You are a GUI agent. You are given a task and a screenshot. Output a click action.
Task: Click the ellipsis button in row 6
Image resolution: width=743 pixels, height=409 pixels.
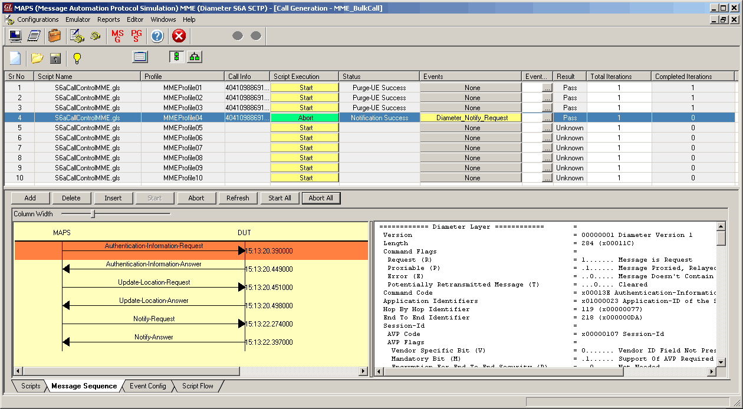tap(547, 138)
